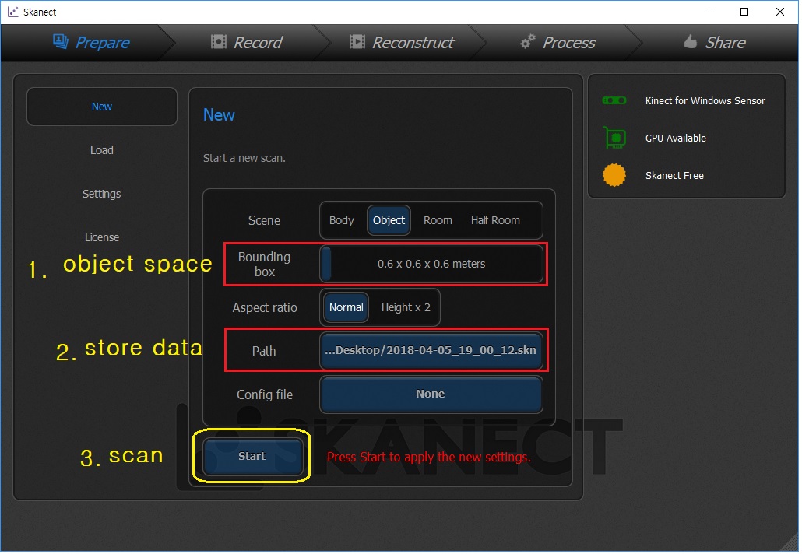Screen dimensions: 802x554
Task: Click the Path file button
Action: coord(431,351)
